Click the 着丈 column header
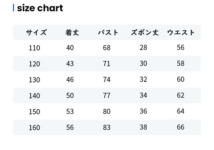This screenshot has width=214, height=150. [x=72, y=32]
